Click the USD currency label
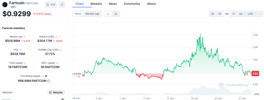Screen dimensions: 264x100 coord(257,94)
